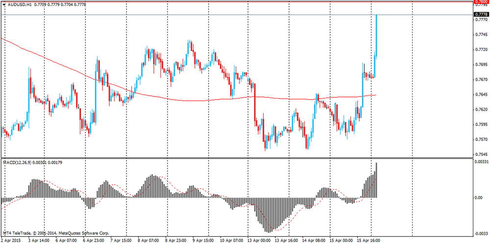Click the 0.7720 price axis label

[x=481, y=50]
